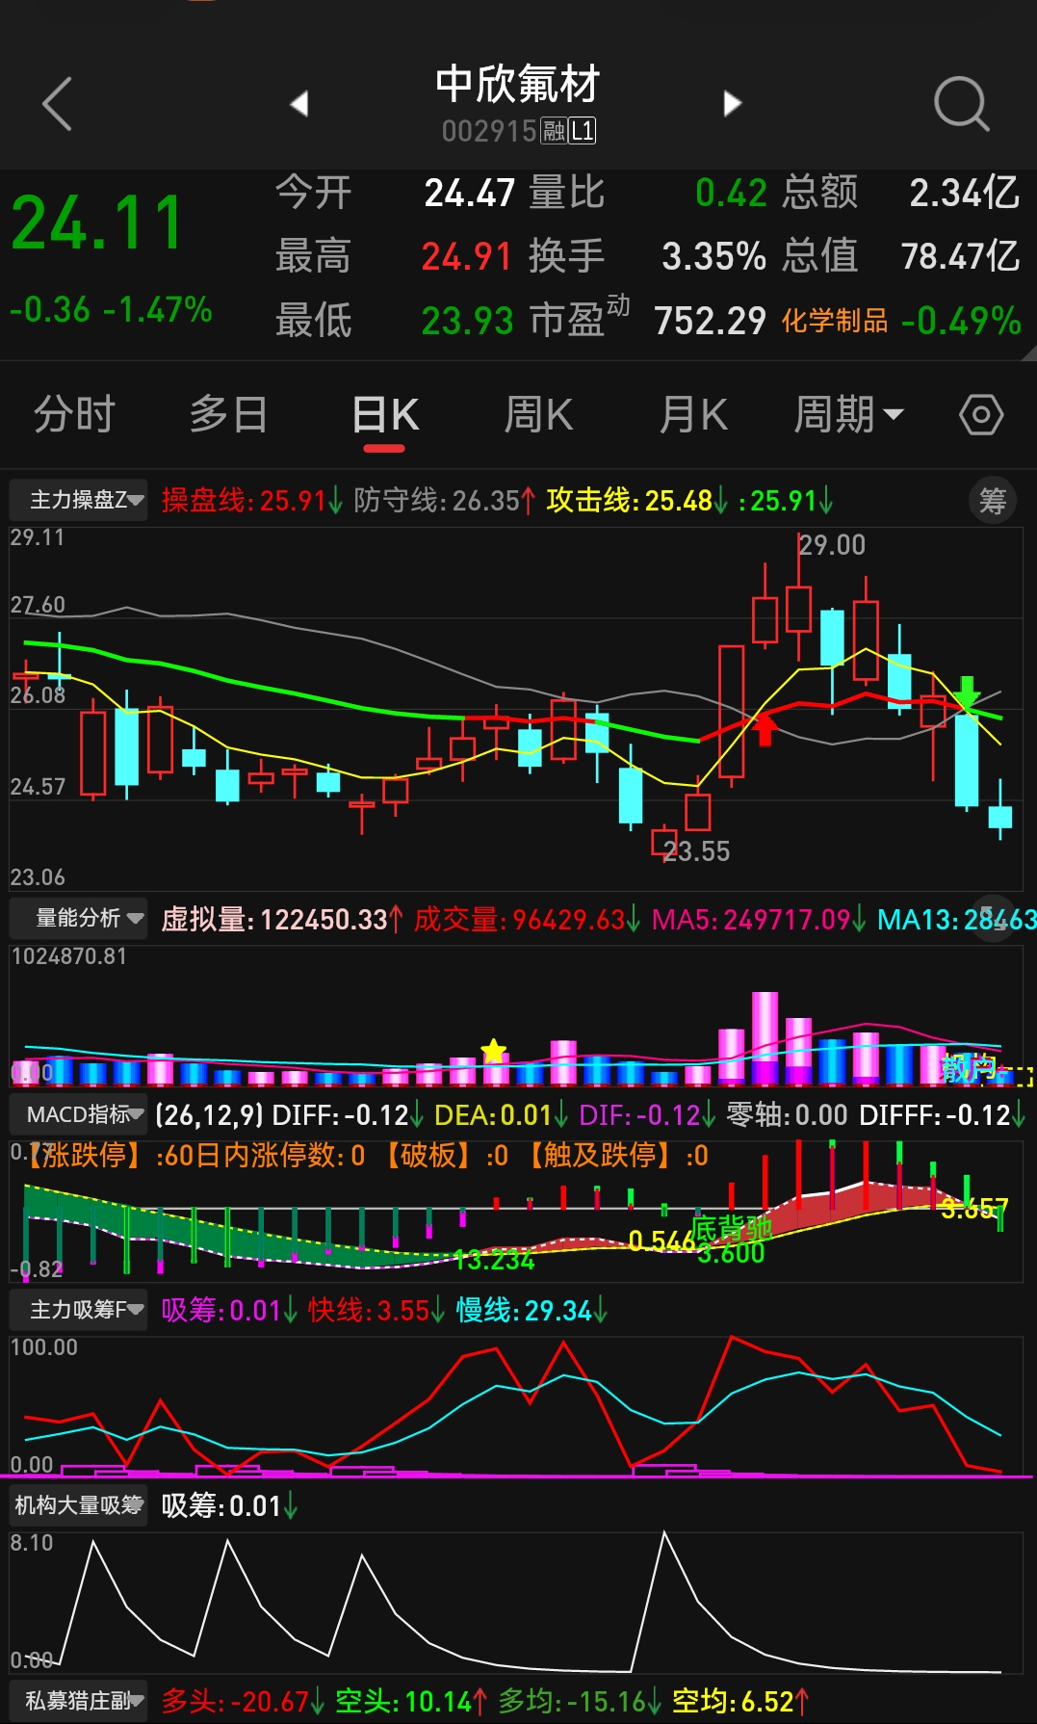
Task: Select the 分时 tab
Action: pyautogui.click(x=74, y=415)
